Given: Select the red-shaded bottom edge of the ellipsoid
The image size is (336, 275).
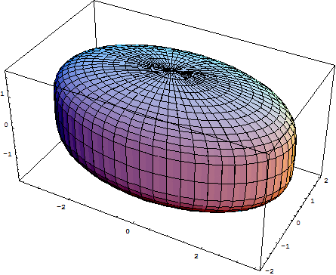Looking at the screenshot, I should tap(202, 207).
